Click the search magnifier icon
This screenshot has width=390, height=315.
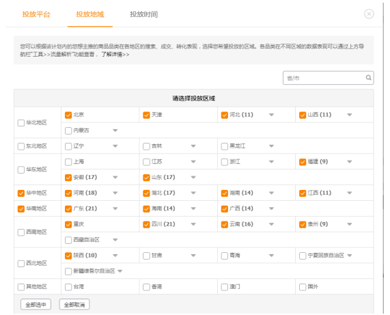click(x=368, y=78)
